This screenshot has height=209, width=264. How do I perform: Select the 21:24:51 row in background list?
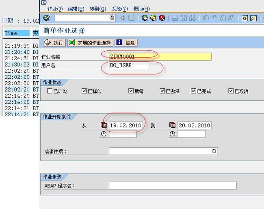pos(21,58)
